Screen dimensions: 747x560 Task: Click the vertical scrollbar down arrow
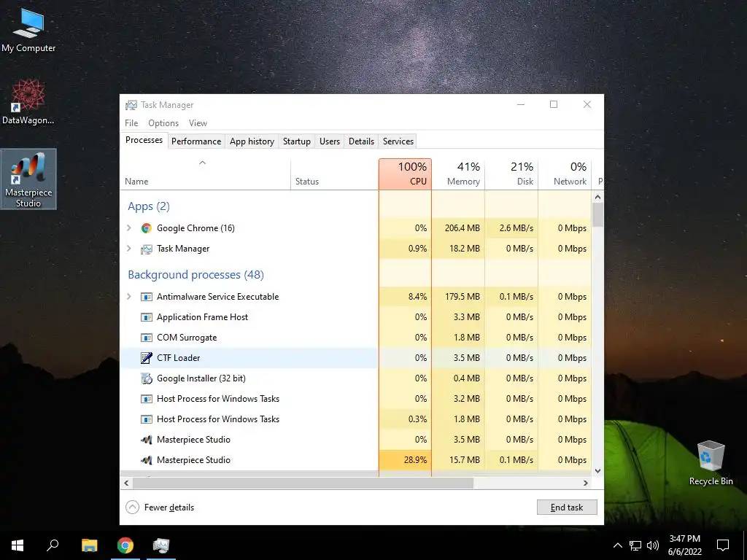click(x=598, y=470)
